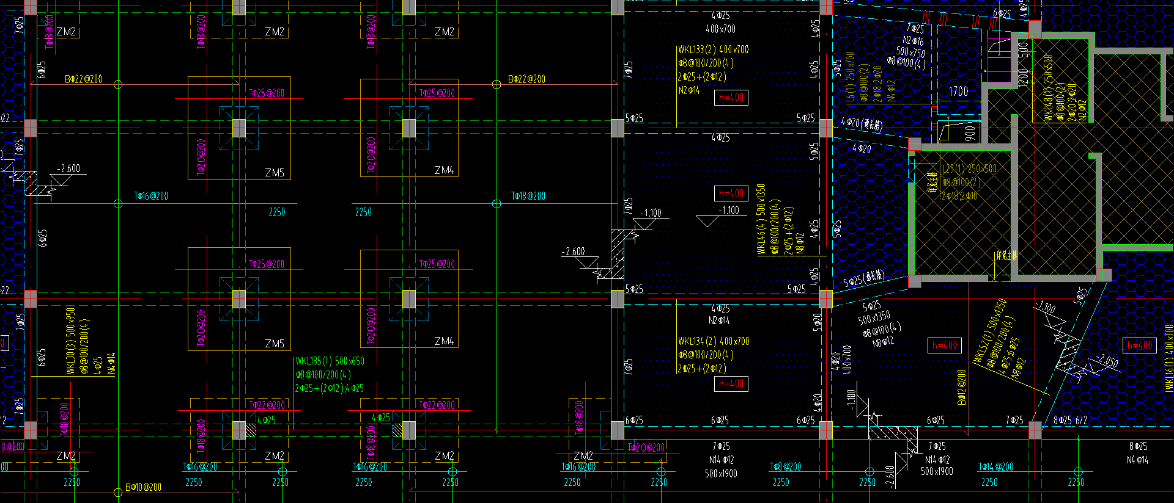Click the N2Φ16 reinforcement text
Viewport: 1174px width, 503px height.
point(913,40)
